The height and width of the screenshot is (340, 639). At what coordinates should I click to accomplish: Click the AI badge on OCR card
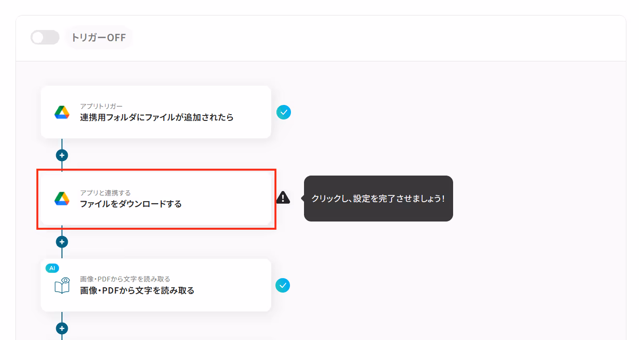52,268
